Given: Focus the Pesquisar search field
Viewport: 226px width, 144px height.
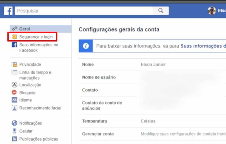Looking at the screenshot, I should click(x=84, y=11).
